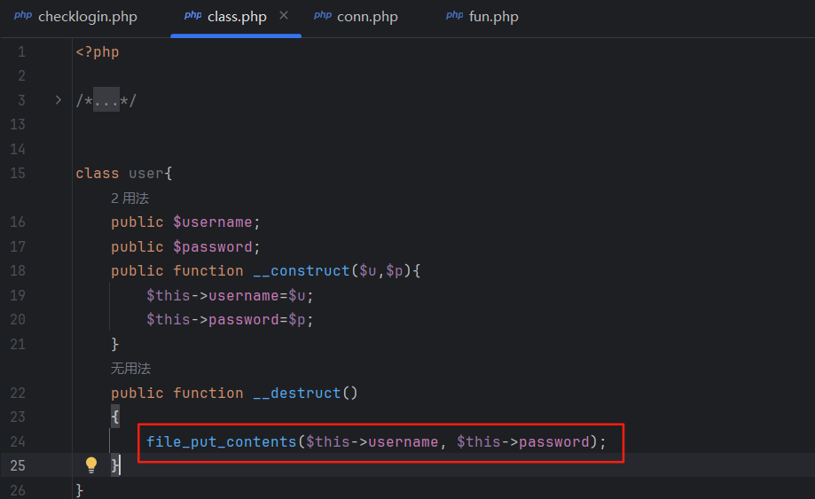The image size is (815, 499).
Task: Click the '$p' parameter in the constructor signature
Action: (394, 271)
